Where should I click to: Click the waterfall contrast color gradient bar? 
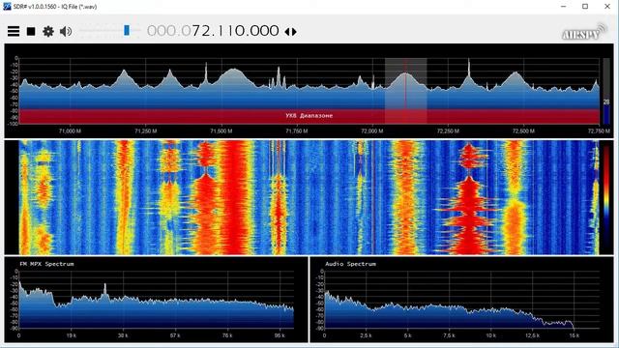click(x=606, y=197)
